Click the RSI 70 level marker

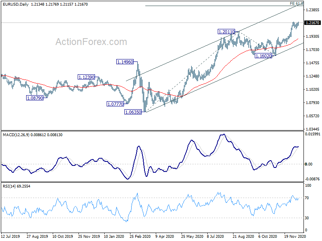tap(307, 198)
